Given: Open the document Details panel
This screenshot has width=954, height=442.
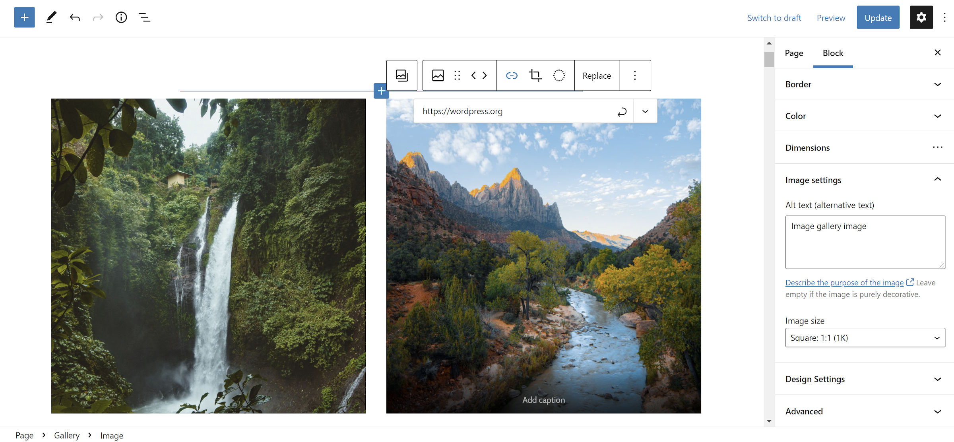Looking at the screenshot, I should (121, 17).
